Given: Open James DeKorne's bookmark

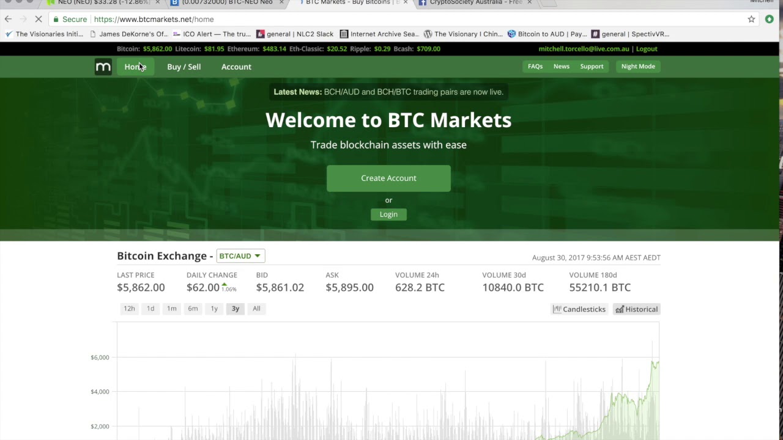Looking at the screenshot, I should point(128,34).
